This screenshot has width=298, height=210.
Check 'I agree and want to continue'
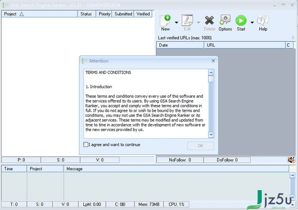86,144
